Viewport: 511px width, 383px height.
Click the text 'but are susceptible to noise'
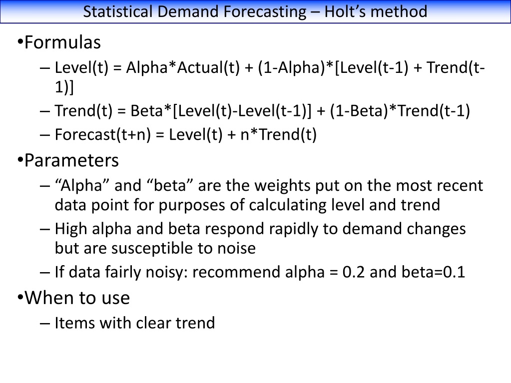click(x=155, y=248)
